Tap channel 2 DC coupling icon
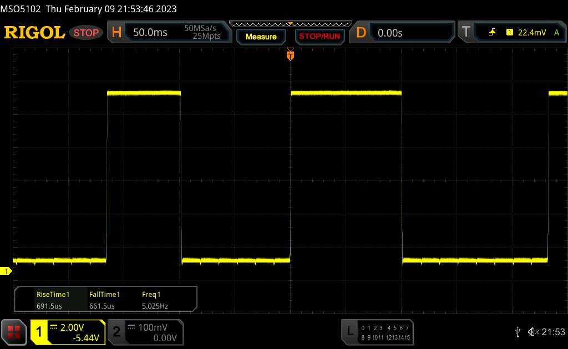This screenshot has width=568, height=349. (x=131, y=327)
